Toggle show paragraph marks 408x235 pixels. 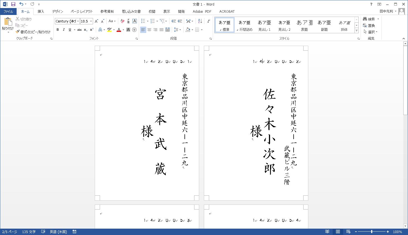pos(209,21)
